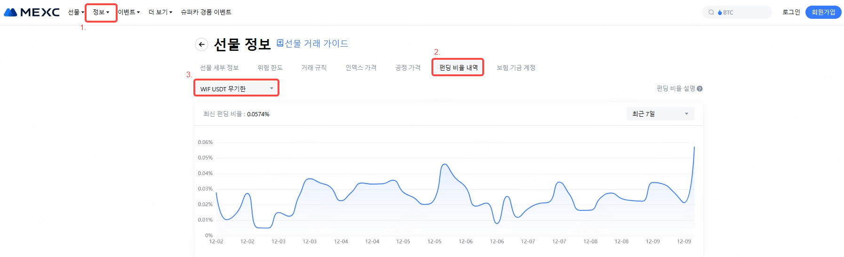Open the 선물 menu in top navigation
844x257 pixels.
click(76, 12)
